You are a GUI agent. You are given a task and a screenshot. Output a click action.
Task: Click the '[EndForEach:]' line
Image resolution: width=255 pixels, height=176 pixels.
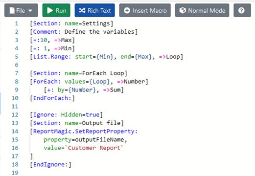[52, 98]
